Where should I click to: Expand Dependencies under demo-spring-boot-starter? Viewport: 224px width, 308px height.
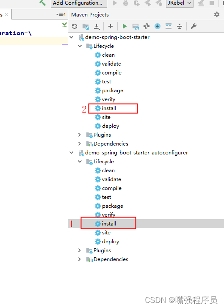point(80,143)
